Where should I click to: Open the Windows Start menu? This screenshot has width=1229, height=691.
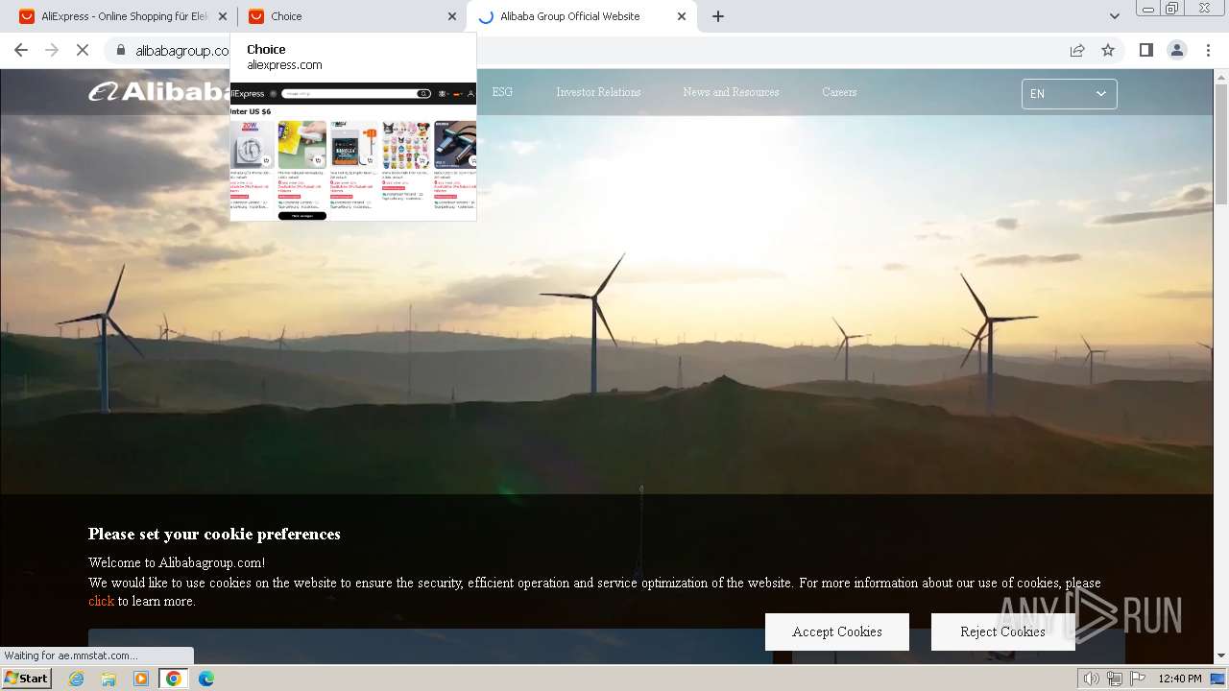26,679
